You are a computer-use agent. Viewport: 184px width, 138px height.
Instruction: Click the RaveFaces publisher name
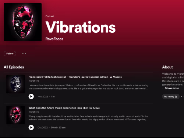point(54,39)
